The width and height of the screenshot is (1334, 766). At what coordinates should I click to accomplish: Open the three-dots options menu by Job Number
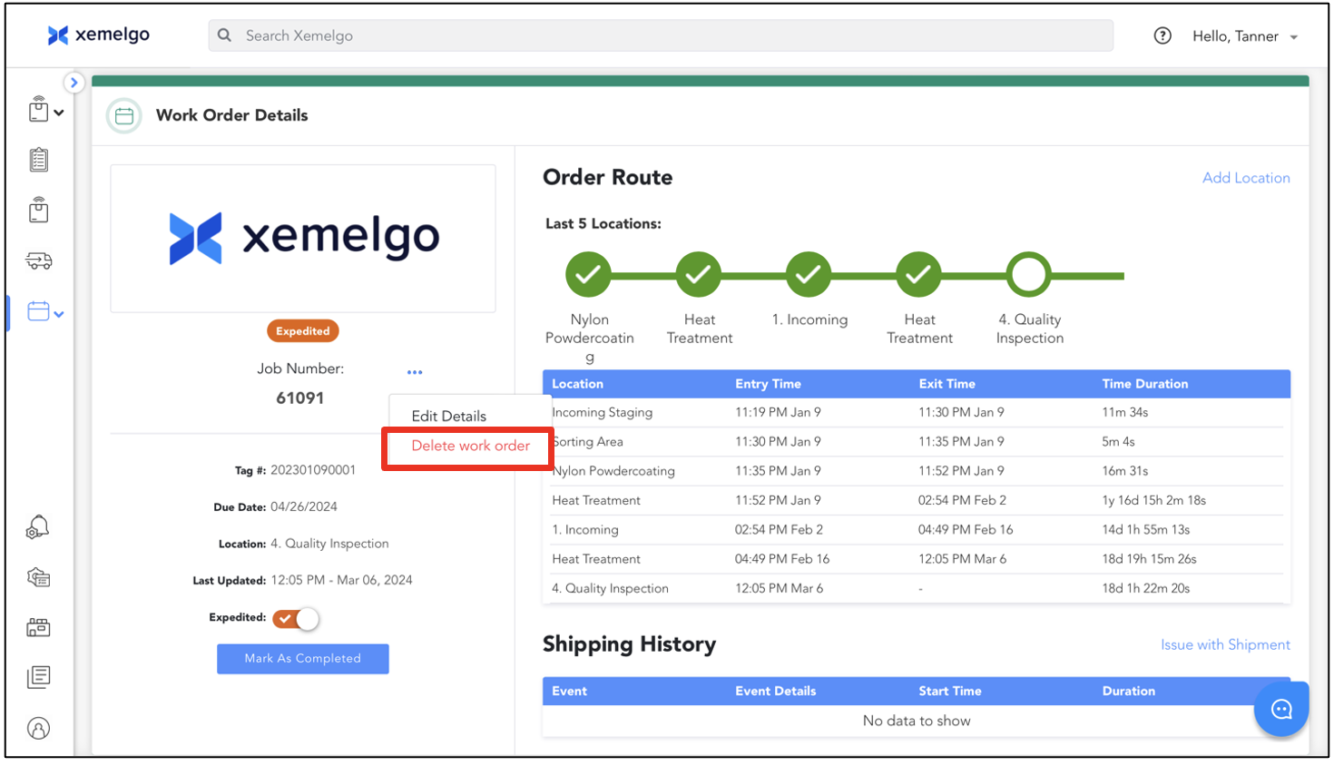point(415,372)
